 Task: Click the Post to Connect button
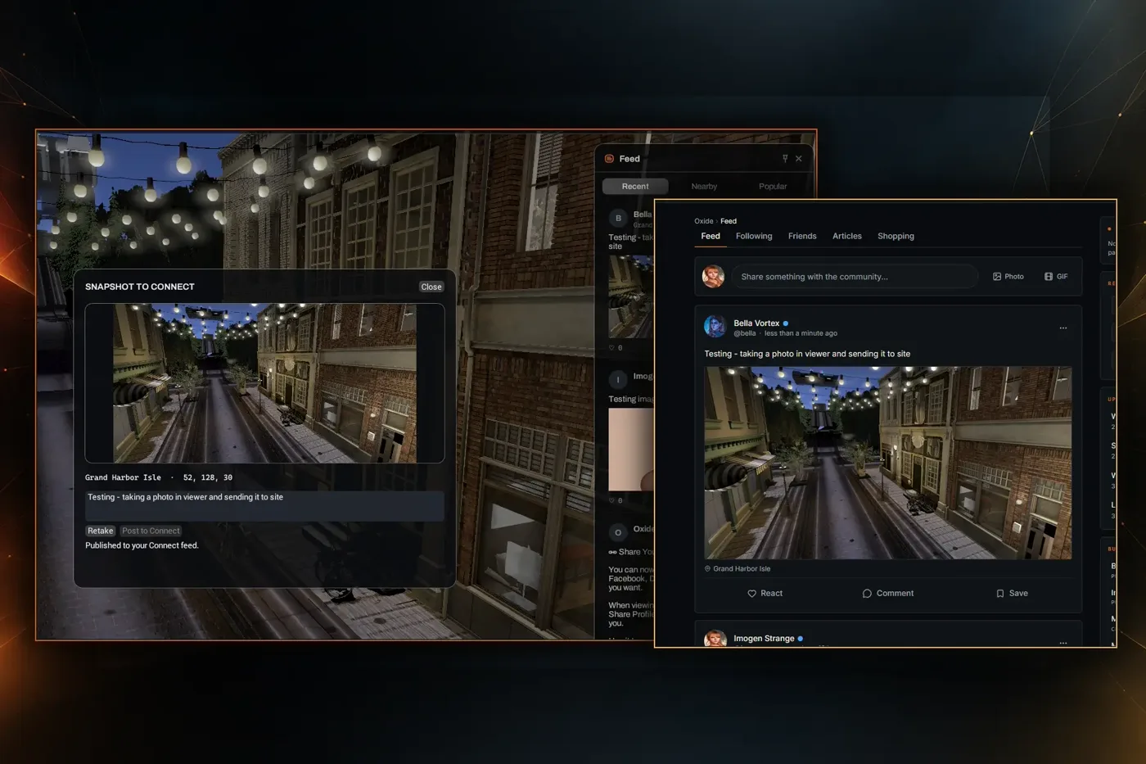coord(151,531)
